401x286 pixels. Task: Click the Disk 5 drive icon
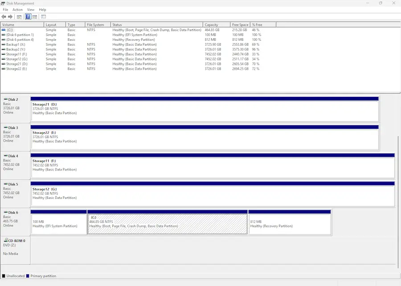point(6,184)
